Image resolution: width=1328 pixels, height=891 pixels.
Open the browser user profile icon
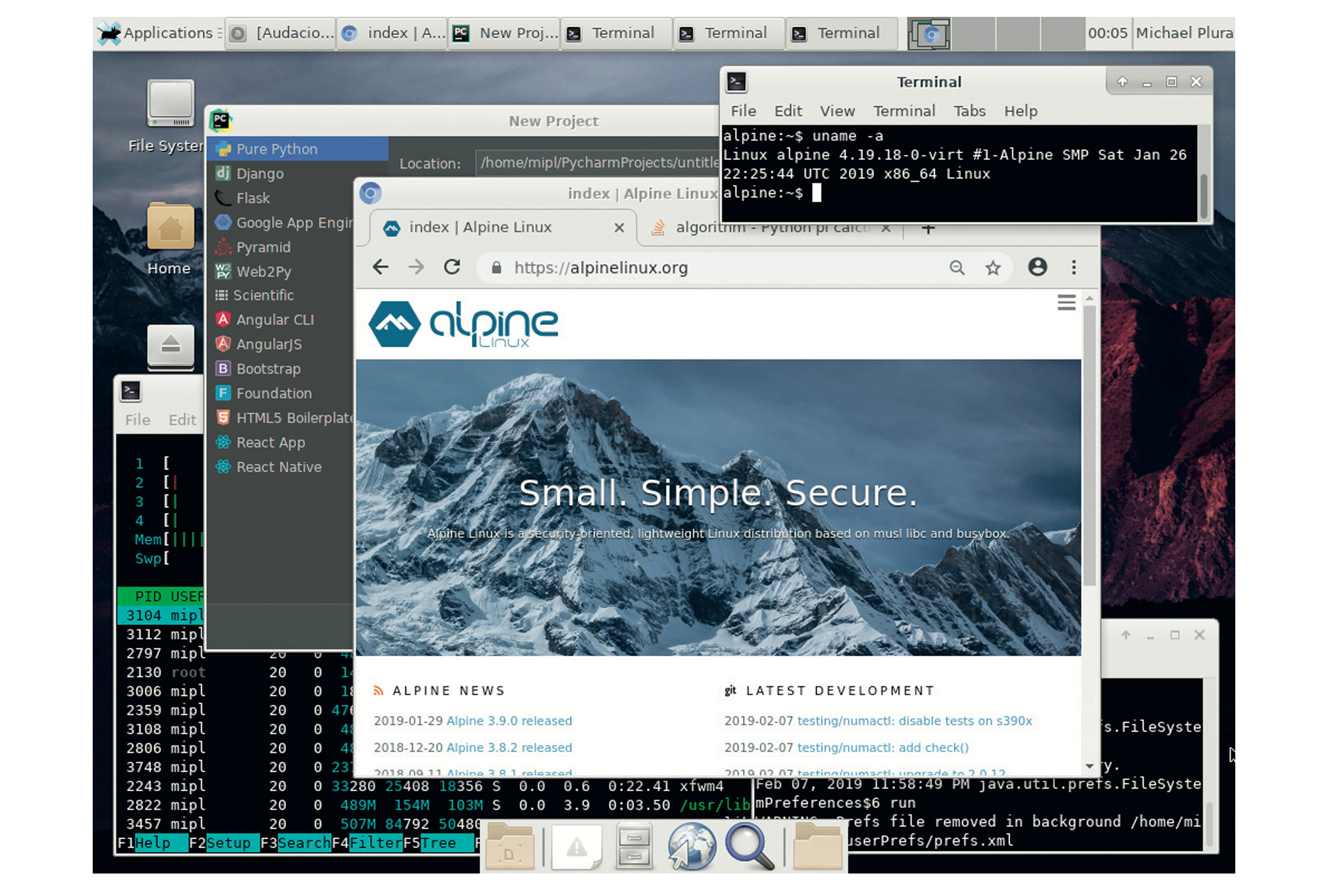tap(1037, 267)
